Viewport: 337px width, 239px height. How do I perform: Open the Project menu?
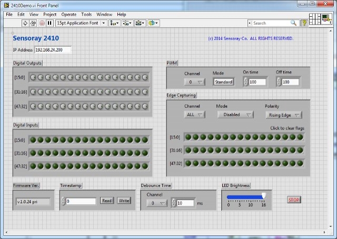point(50,14)
